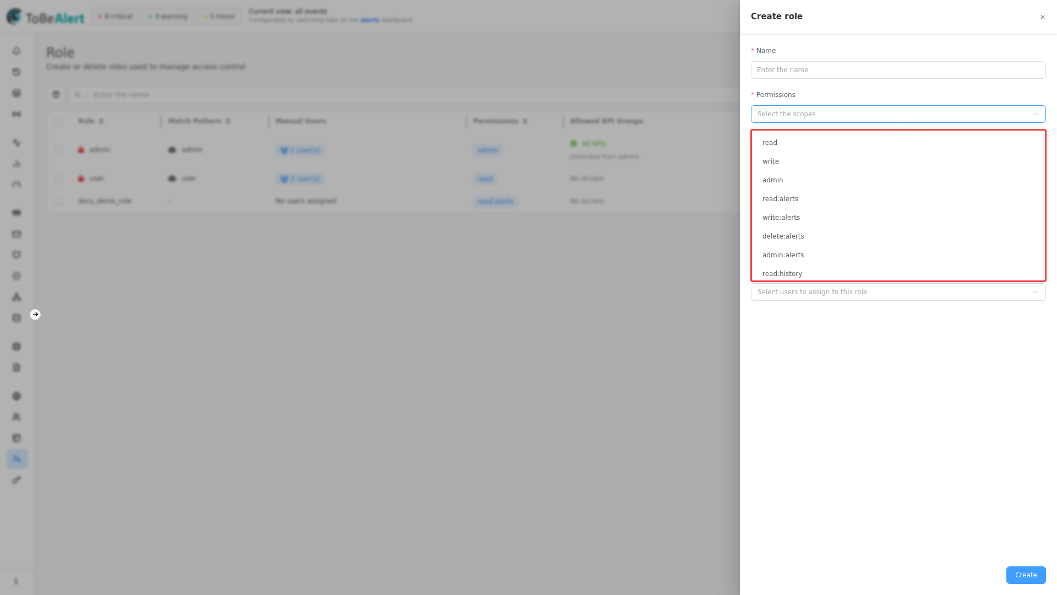Open the user row's 2 user(s) tag
Image resolution: width=1057 pixels, height=595 pixels.
300,179
